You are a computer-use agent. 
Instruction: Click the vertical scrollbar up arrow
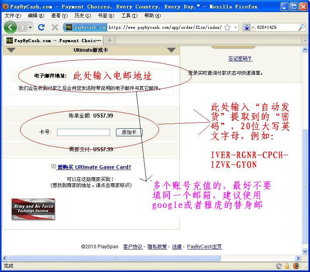point(305,49)
